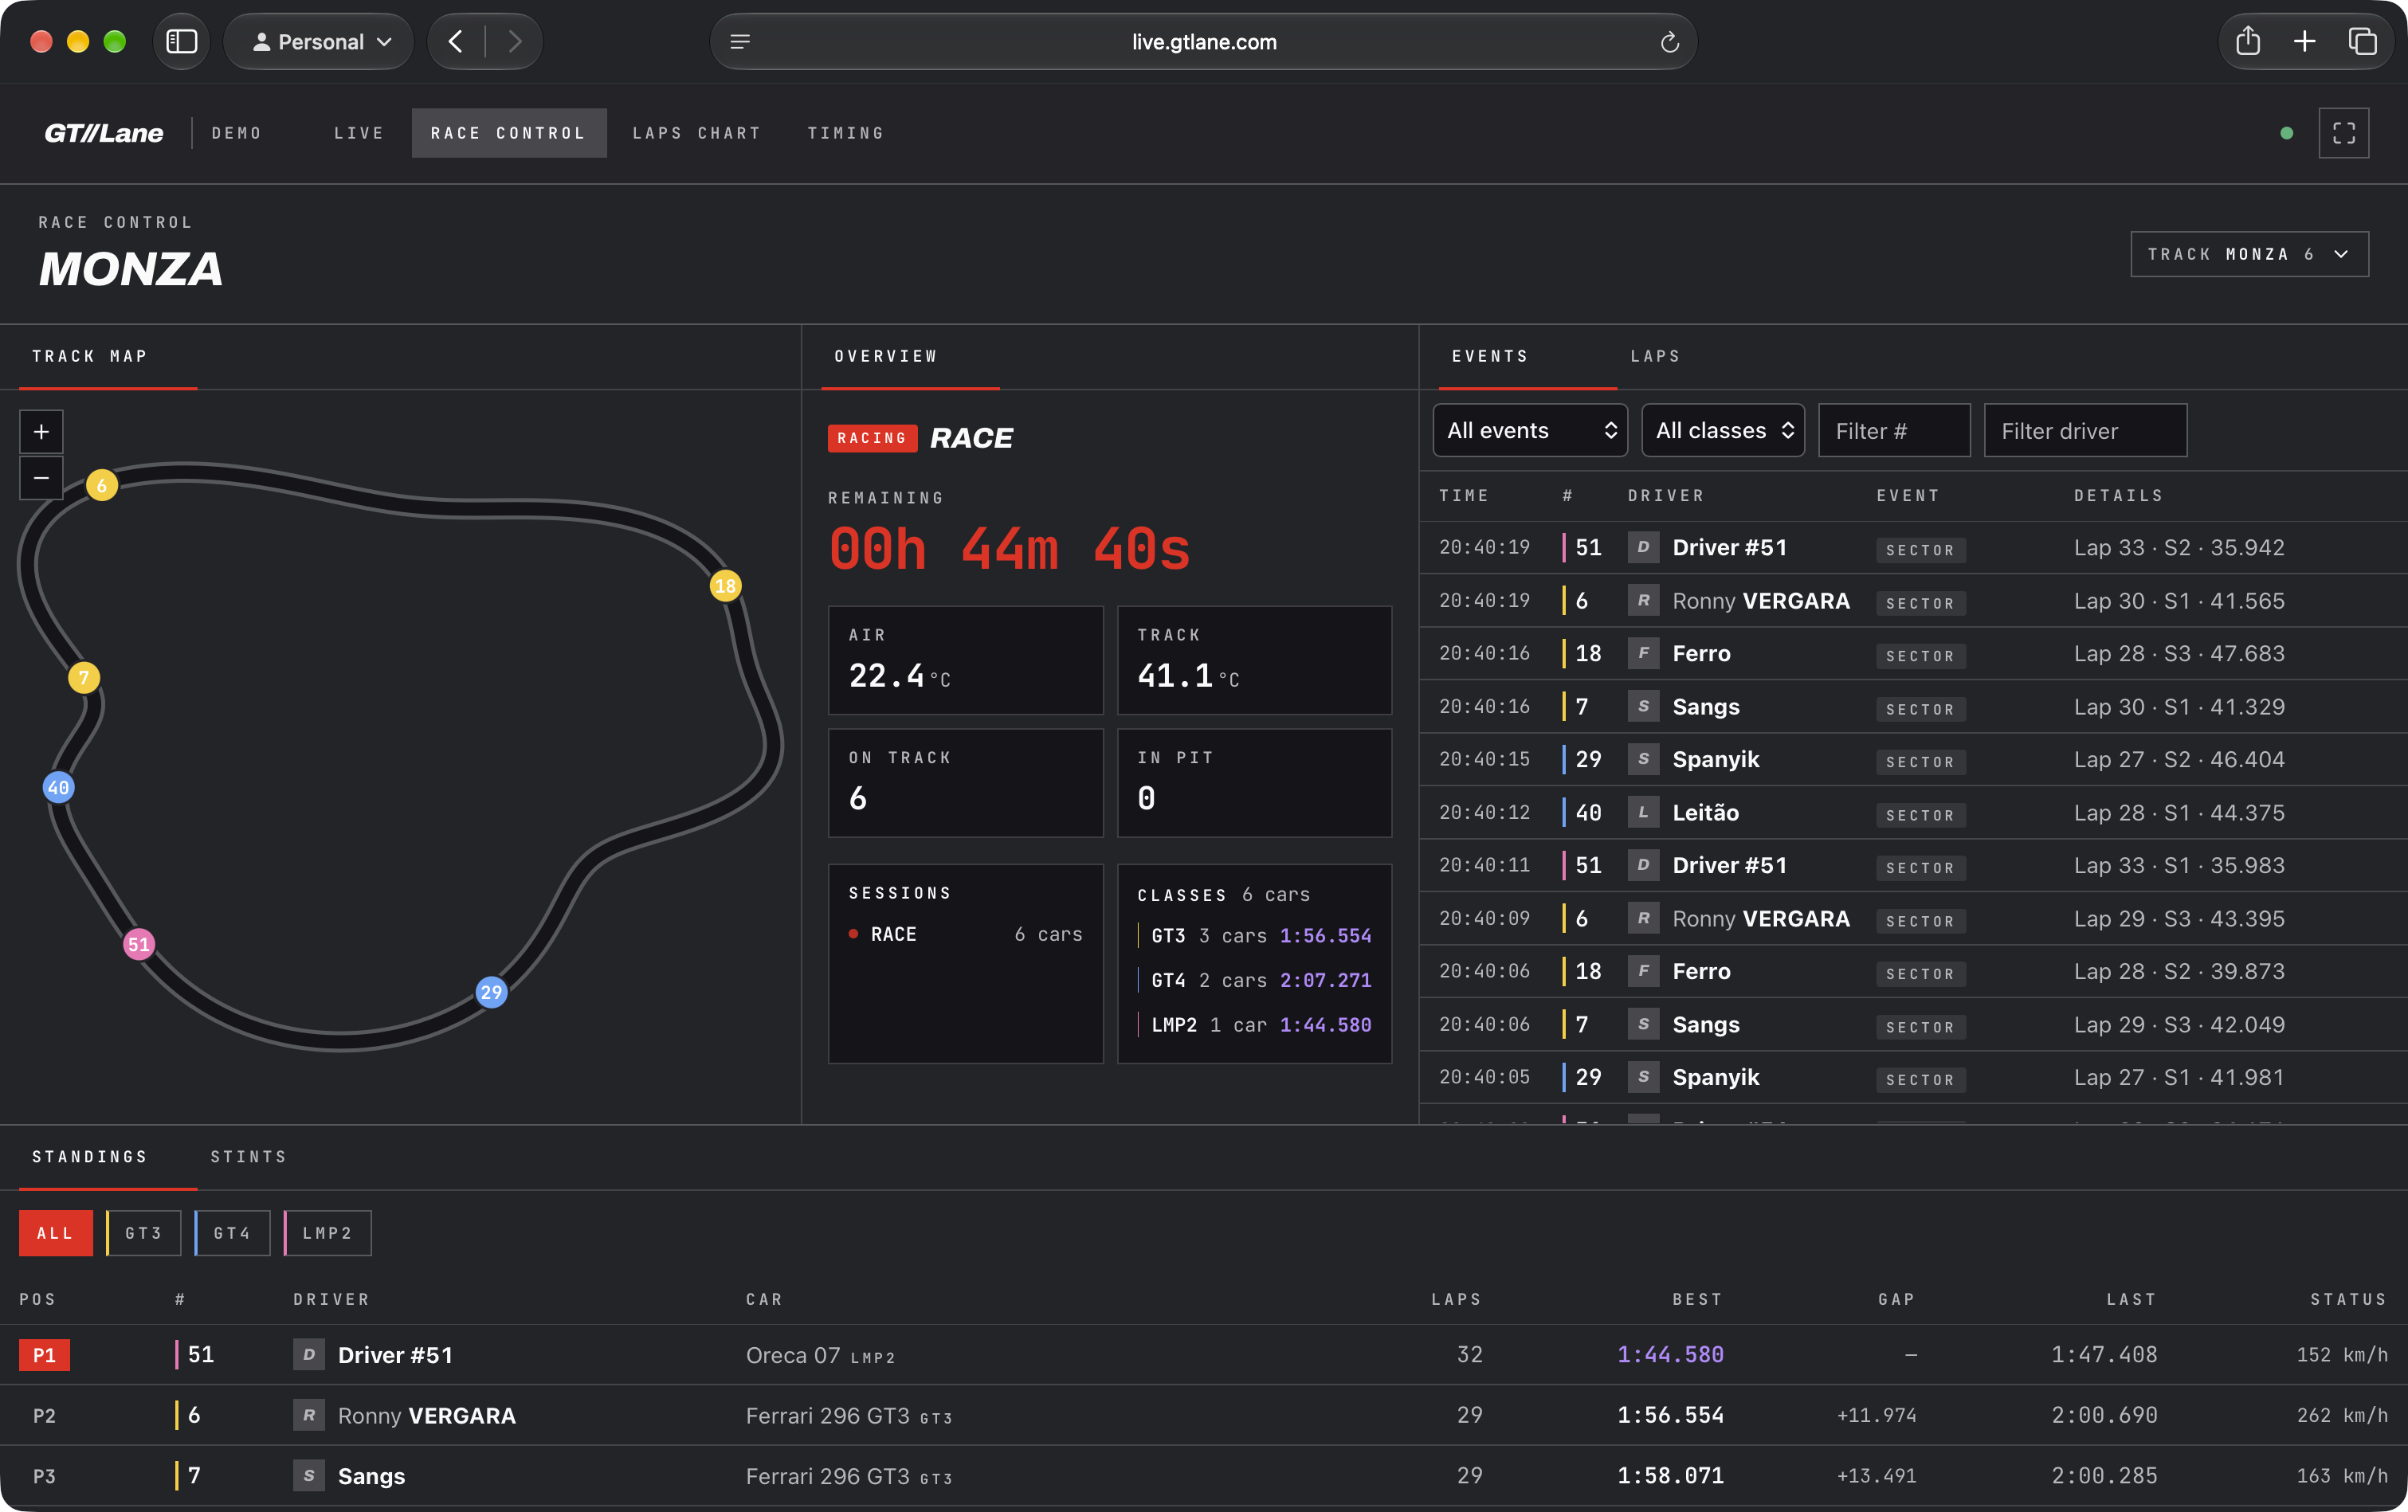Open a new Safari tab

pos(2305,41)
